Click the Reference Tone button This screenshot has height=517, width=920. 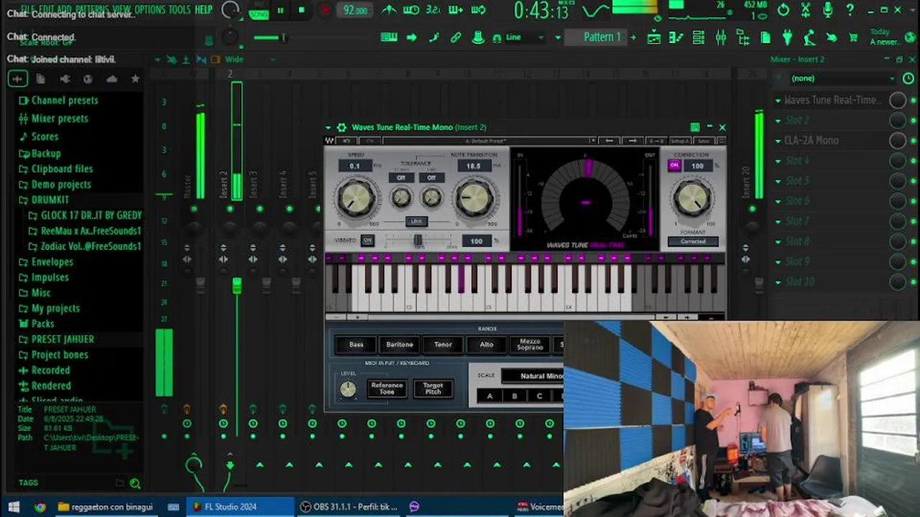[x=387, y=388]
